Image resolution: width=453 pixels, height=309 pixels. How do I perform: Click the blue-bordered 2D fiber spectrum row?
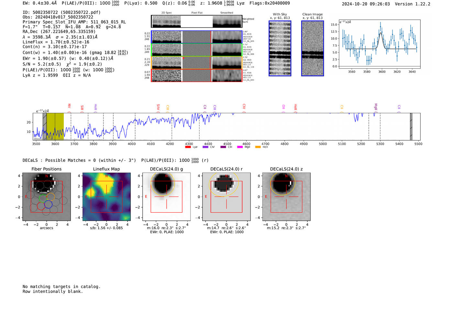(x=196, y=37)
